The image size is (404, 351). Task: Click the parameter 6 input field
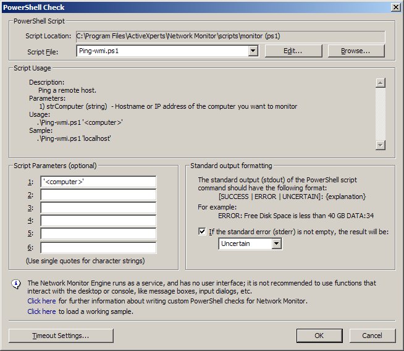pyautogui.click(x=98, y=247)
